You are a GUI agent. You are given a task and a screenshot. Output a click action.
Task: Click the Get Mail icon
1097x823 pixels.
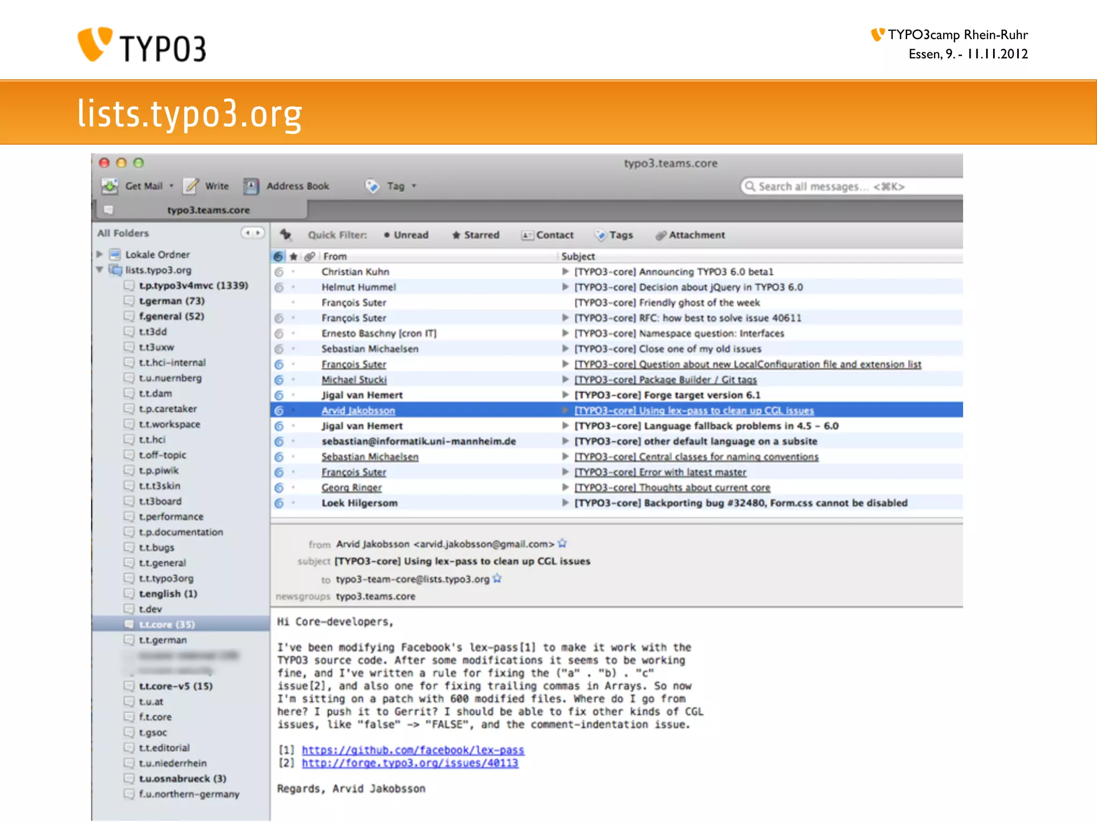[110, 186]
